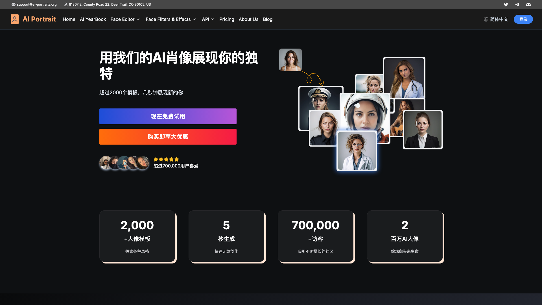Click the 登录 login button
The width and height of the screenshot is (542, 305).
[x=523, y=19]
